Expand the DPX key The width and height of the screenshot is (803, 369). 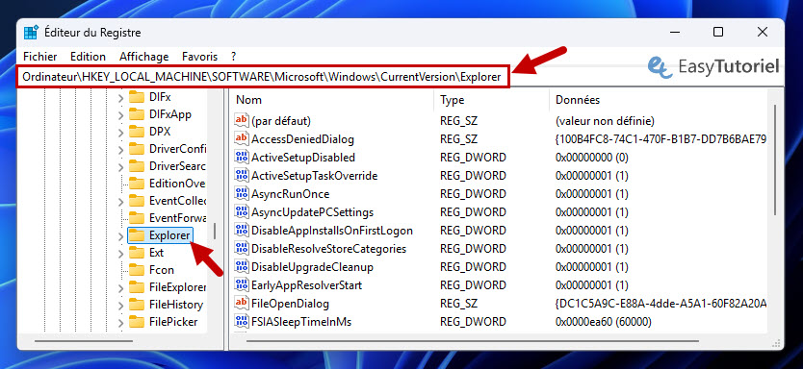click(x=121, y=132)
